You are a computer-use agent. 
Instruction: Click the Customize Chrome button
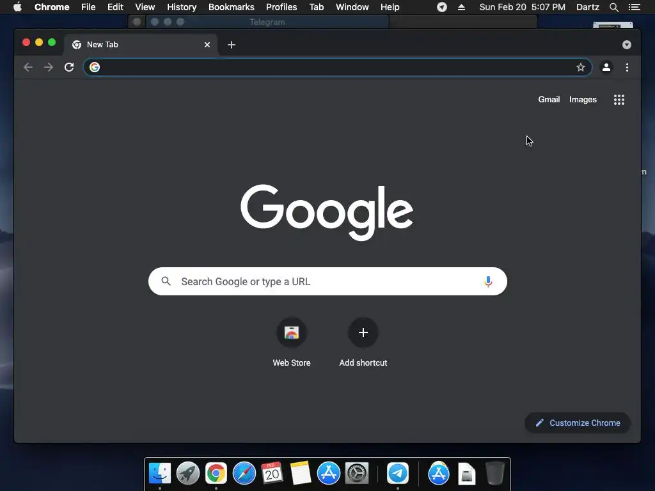click(x=578, y=423)
